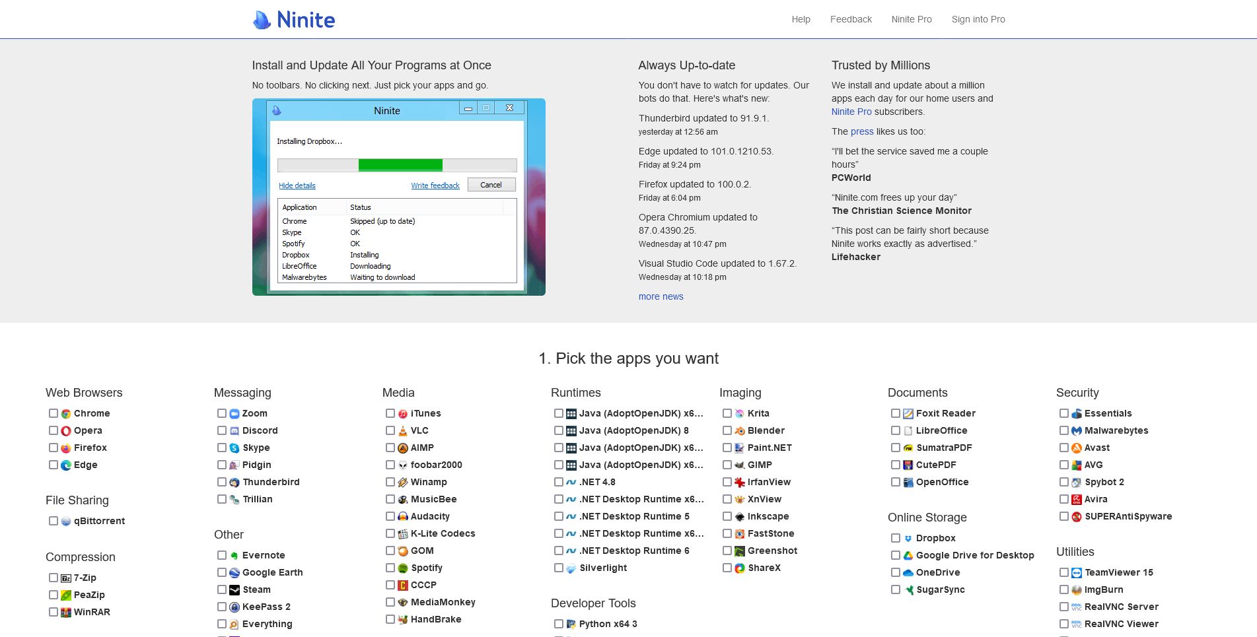Image resolution: width=1257 pixels, height=637 pixels.
Task: Click the Blender icon
Action: [x=740, y=431]
